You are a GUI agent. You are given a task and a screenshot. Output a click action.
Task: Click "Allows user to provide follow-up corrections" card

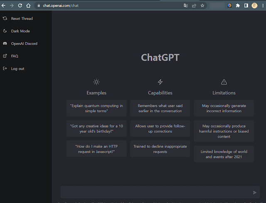click(x=160, y=129)
